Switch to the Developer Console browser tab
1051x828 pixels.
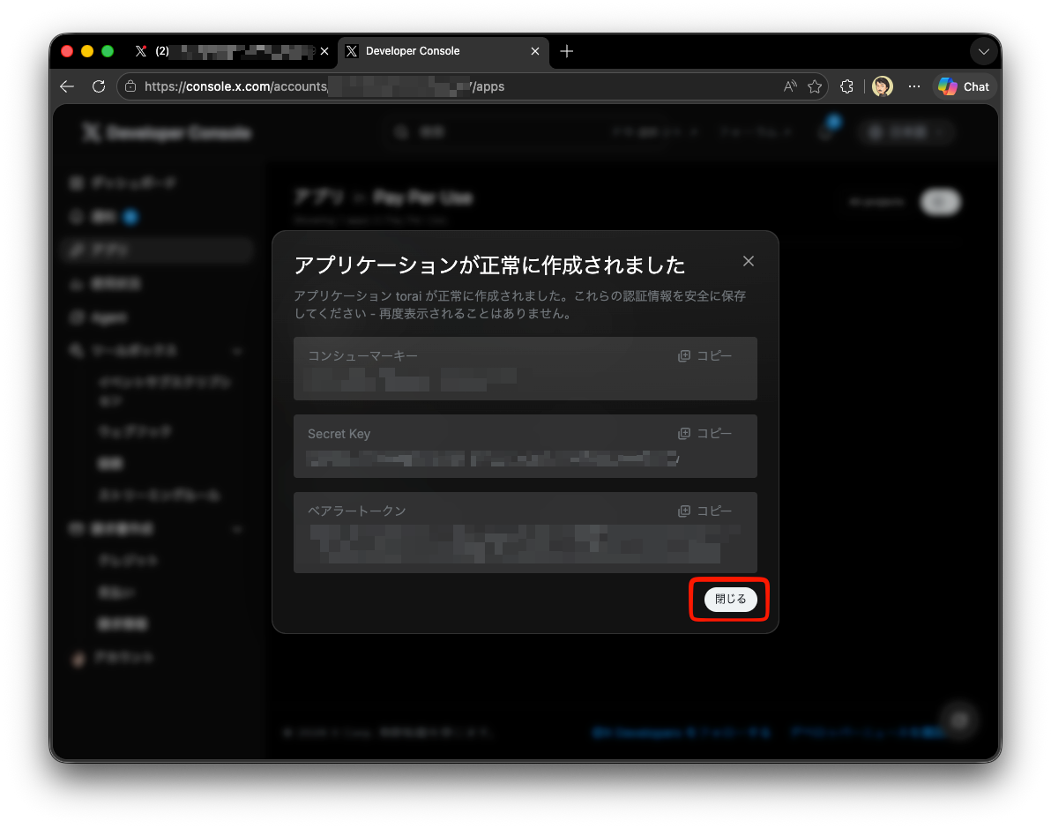[443, 51]
